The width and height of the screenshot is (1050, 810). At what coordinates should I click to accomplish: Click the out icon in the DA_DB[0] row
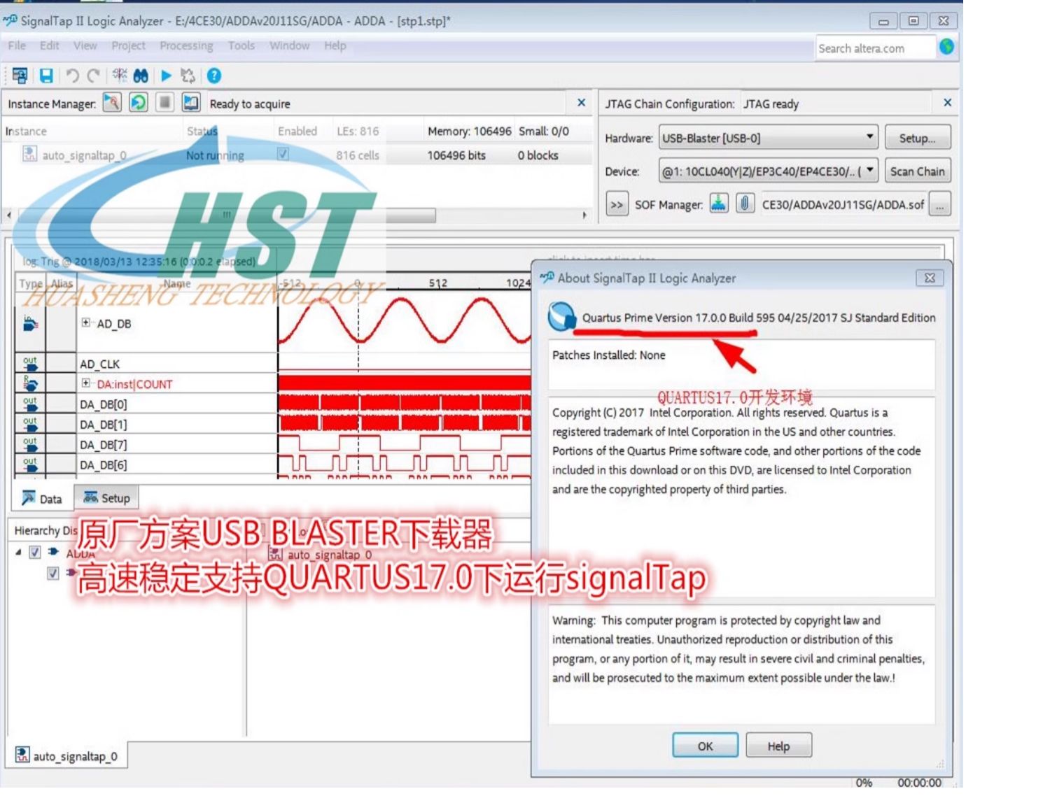coord(30,404)
